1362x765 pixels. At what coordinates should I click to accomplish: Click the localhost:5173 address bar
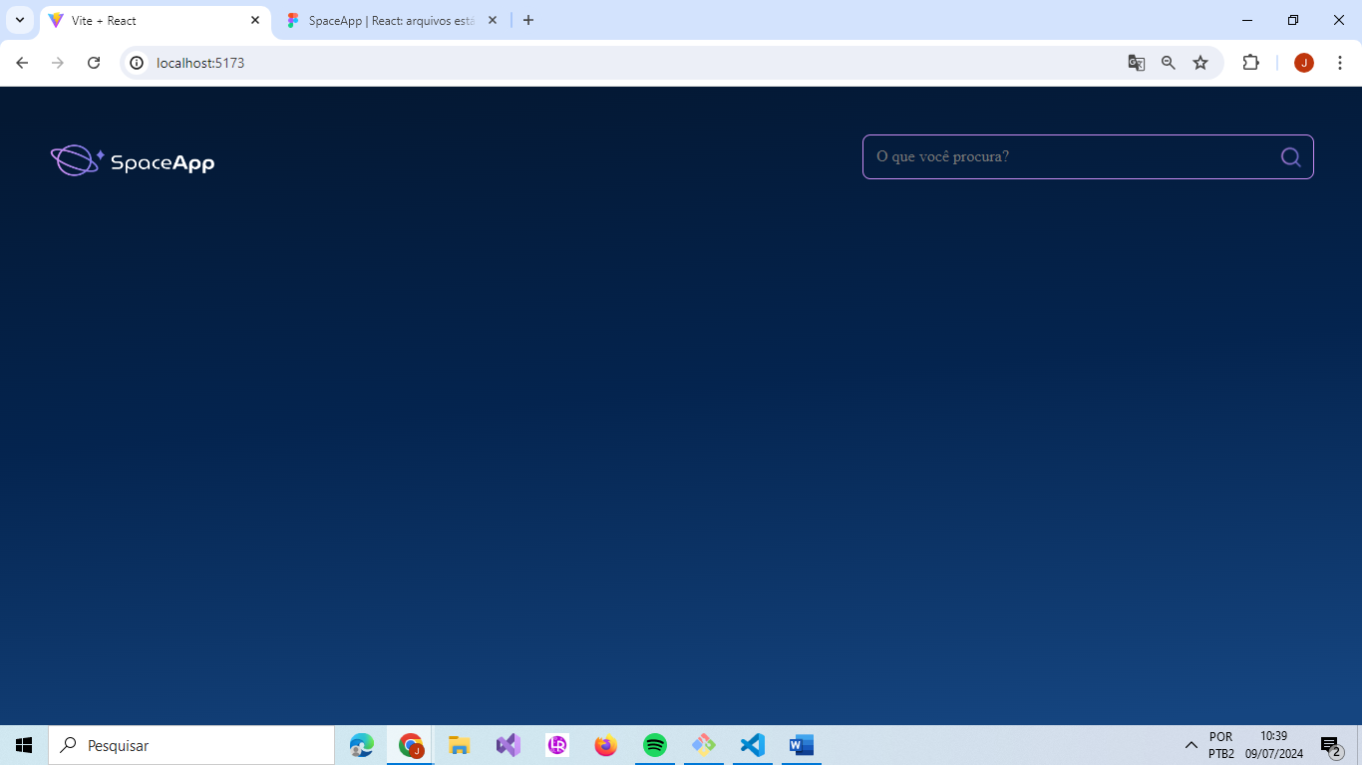[x=672, y=63]
